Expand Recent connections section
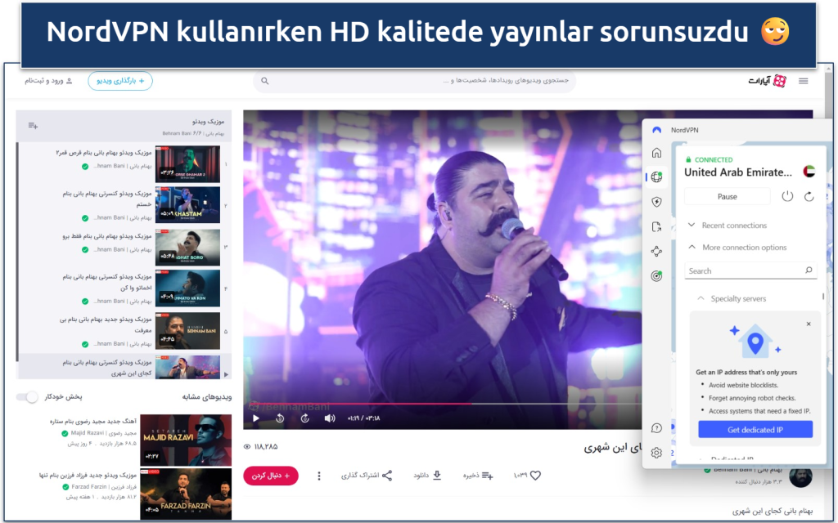 tap(728, 226)
